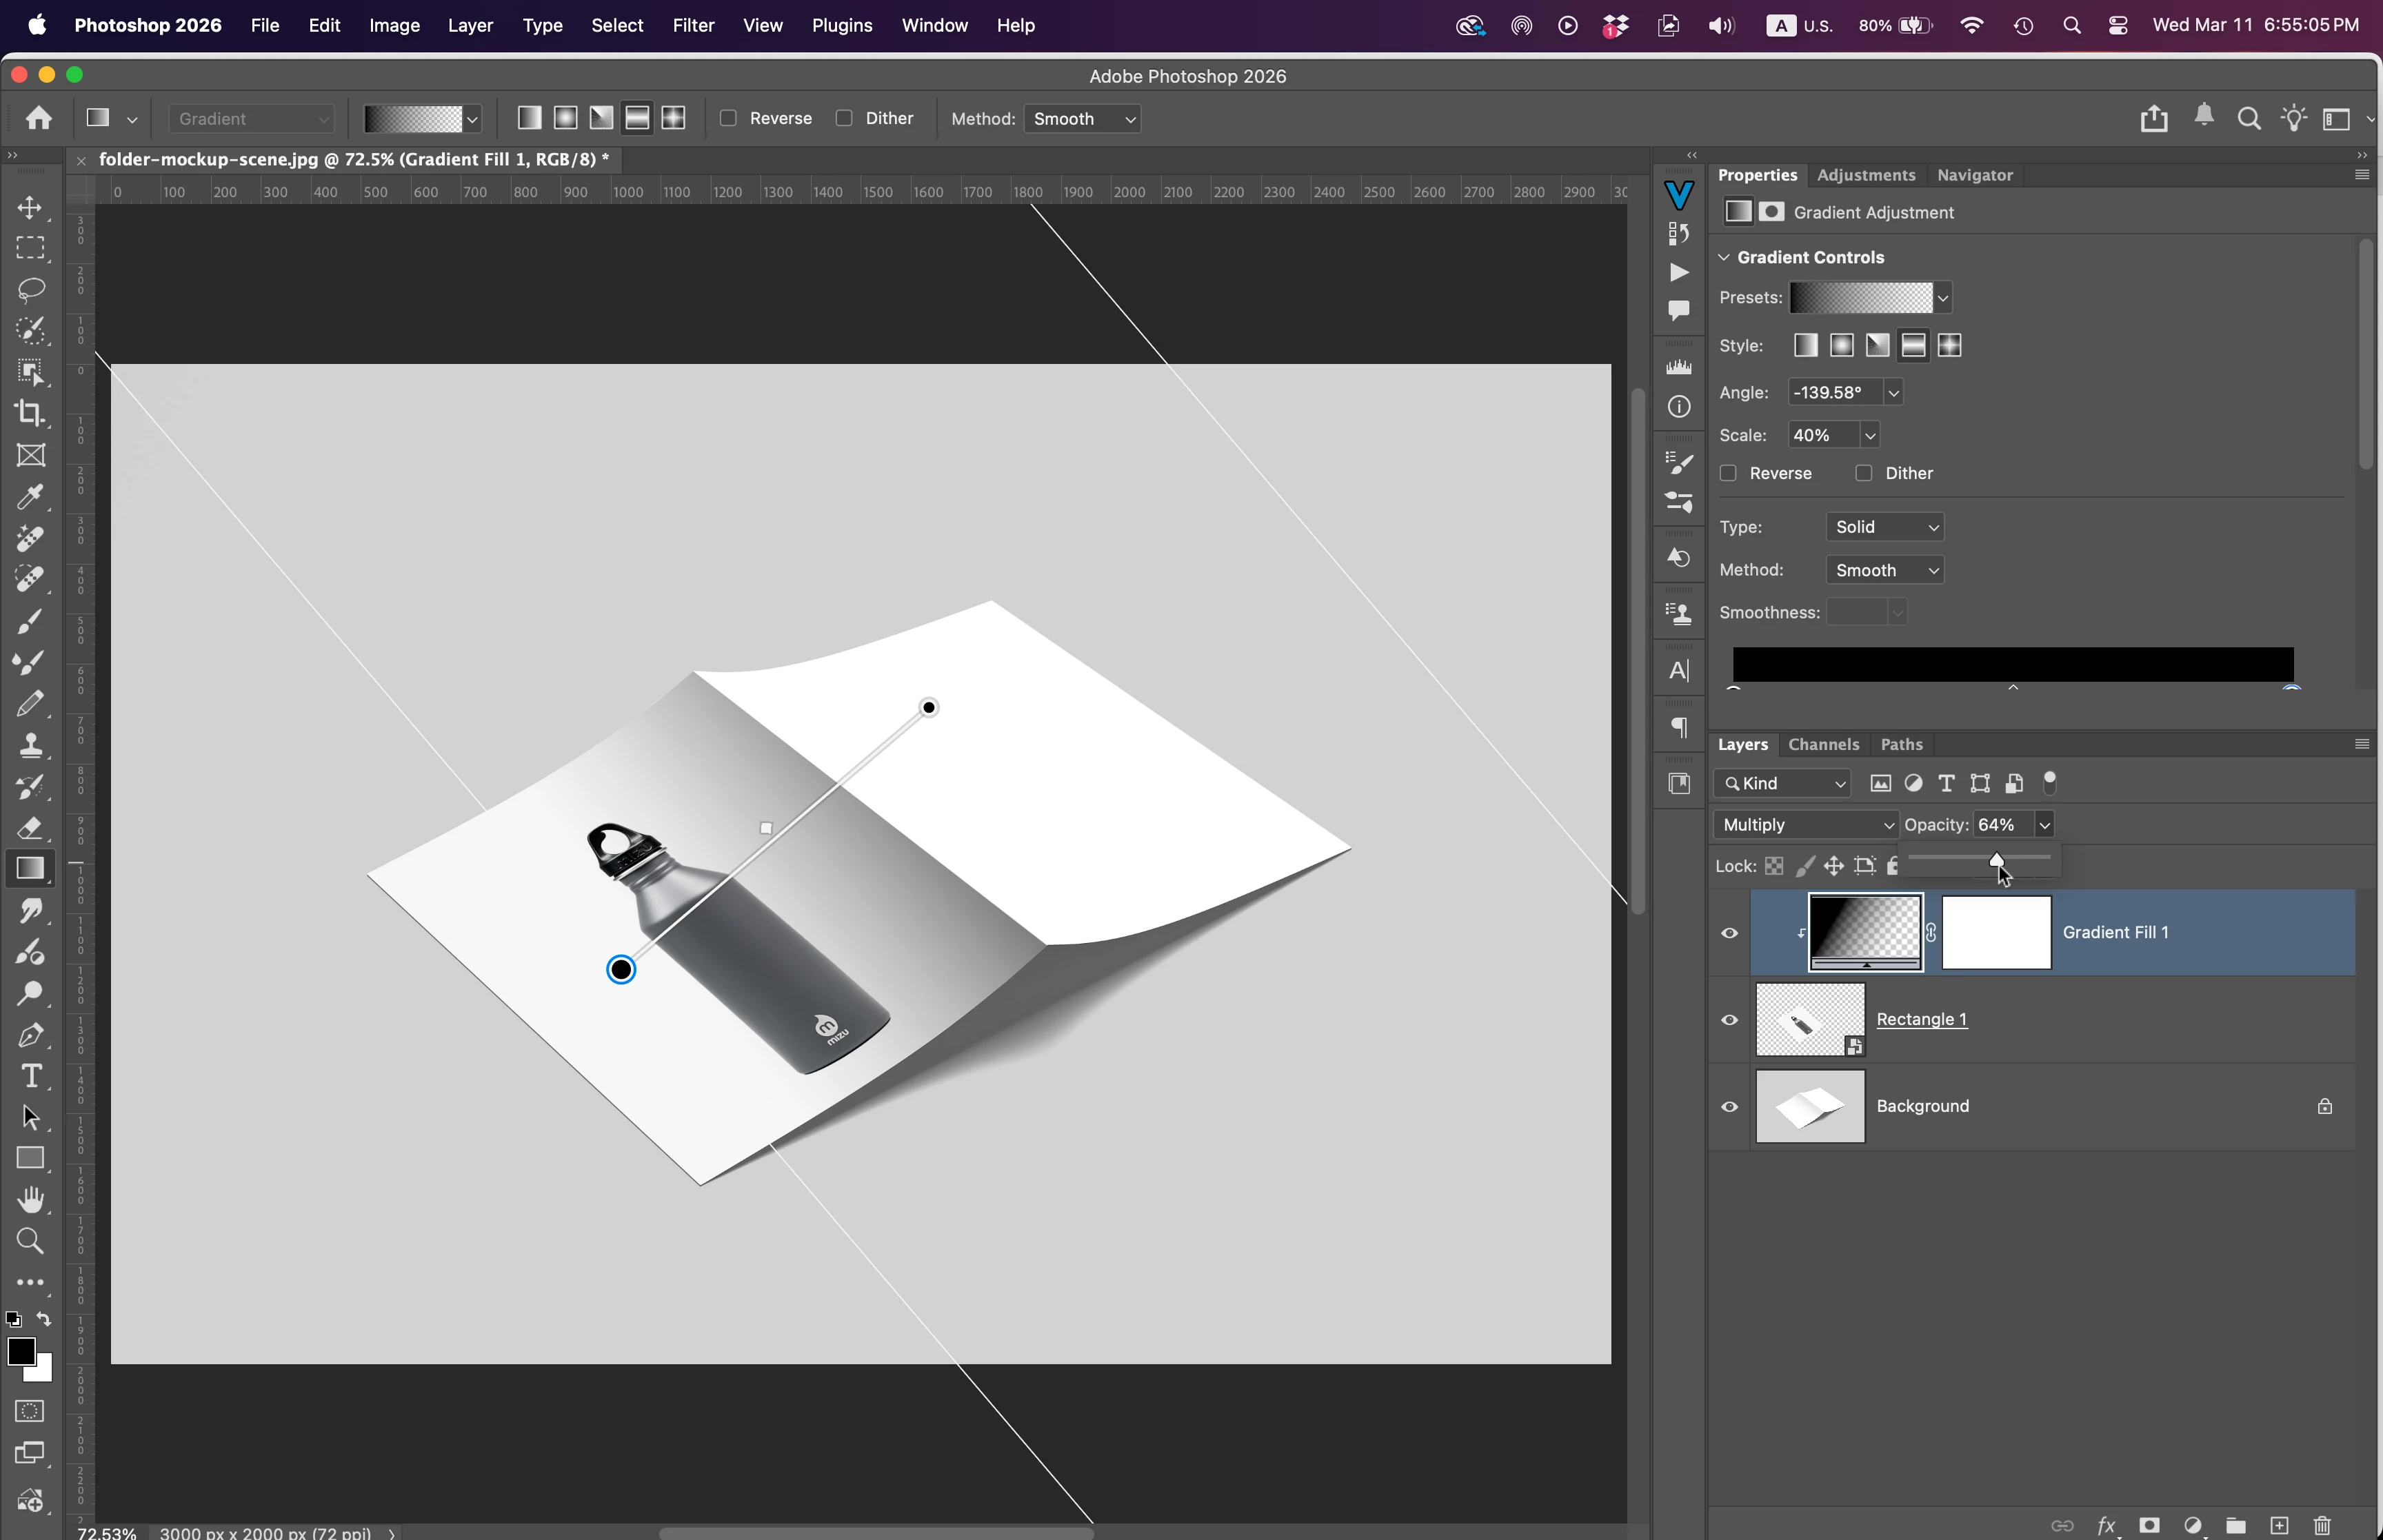This screenshot has height=1540, width=2383.
Task: Open the Filter menu
Action: tap(692, 25)
